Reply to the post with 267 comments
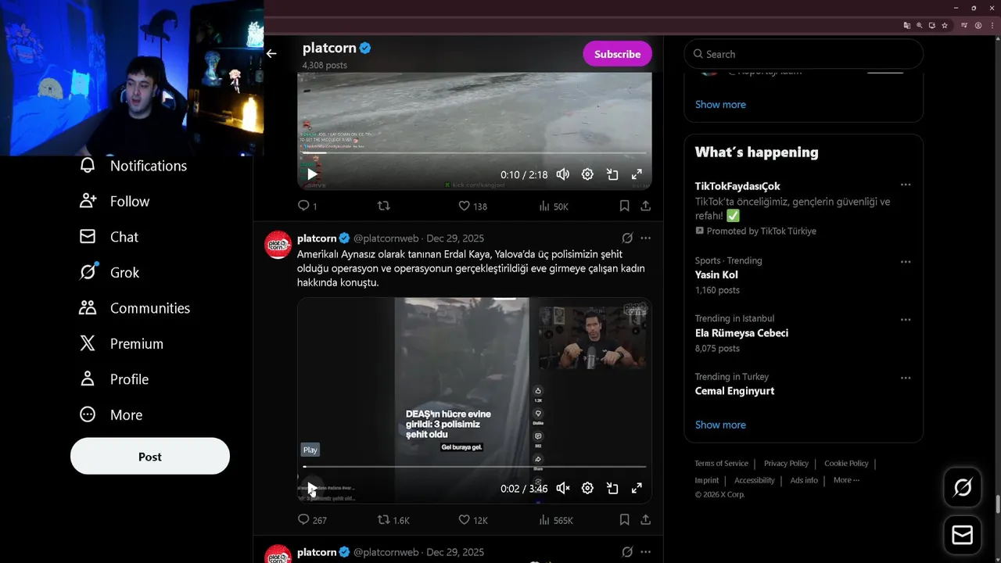Screen dimensions: 1001x563 tap(312, 519)
